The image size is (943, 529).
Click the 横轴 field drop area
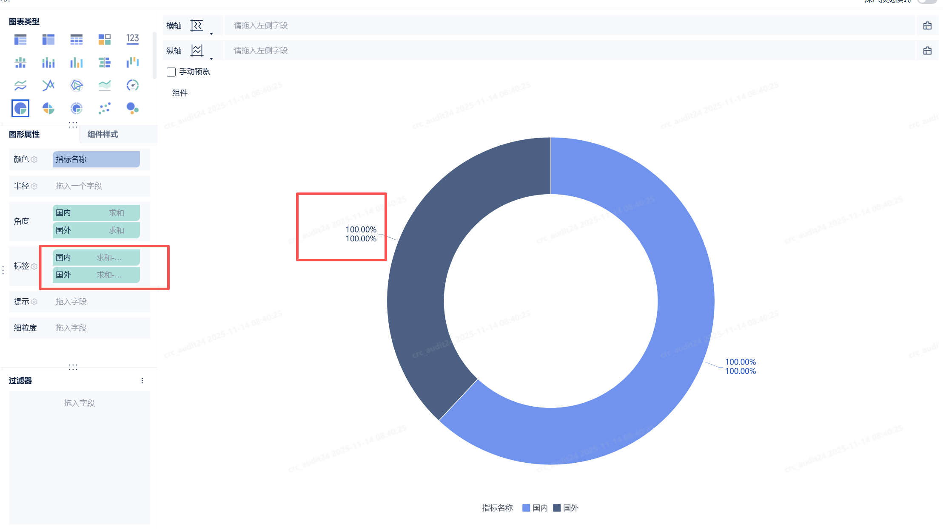(x=569, y=25)
